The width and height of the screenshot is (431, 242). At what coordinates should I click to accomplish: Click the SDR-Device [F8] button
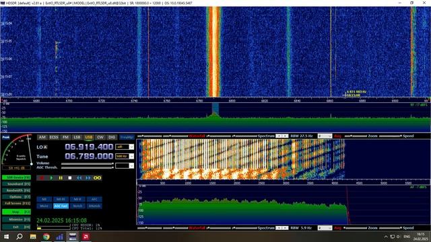(16, 177)
